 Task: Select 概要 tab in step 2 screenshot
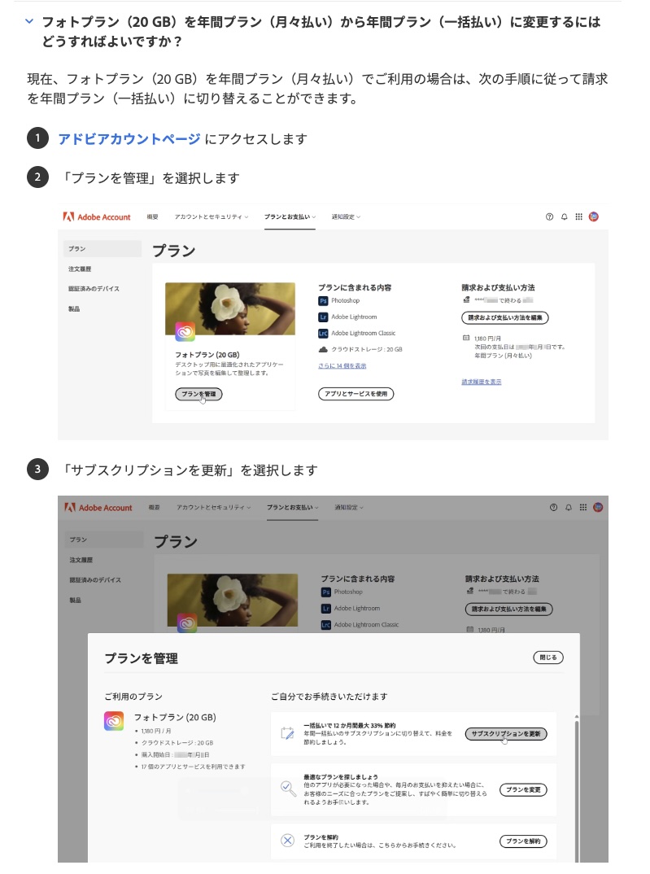[152, 216]
